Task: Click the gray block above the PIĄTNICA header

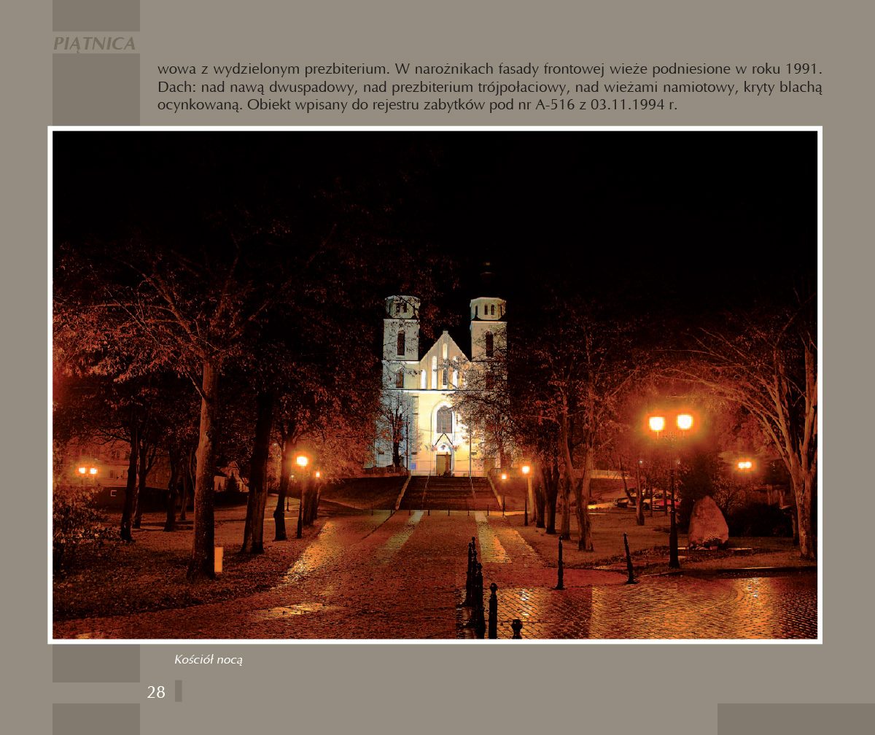Action: point(96,15)
